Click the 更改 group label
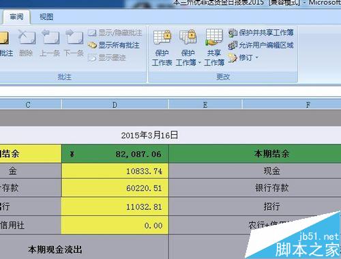This screenshot has width=341, height=259. [x=223, y=77]
